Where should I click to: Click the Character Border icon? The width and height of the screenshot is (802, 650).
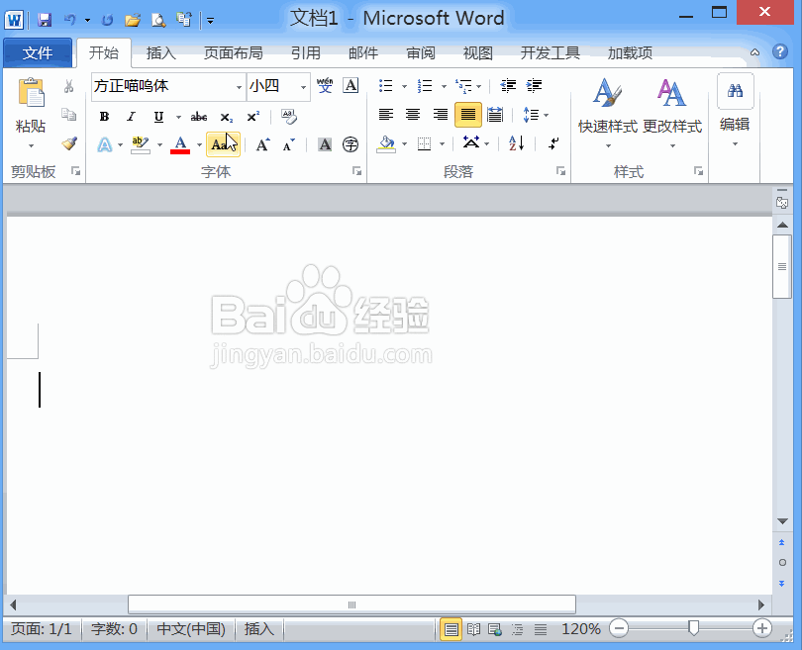351,85
